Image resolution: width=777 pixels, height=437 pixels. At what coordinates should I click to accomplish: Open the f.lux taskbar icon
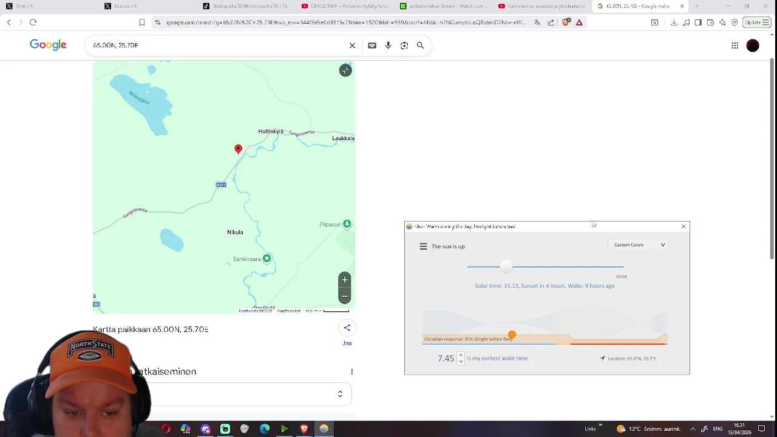click(324, 429)
